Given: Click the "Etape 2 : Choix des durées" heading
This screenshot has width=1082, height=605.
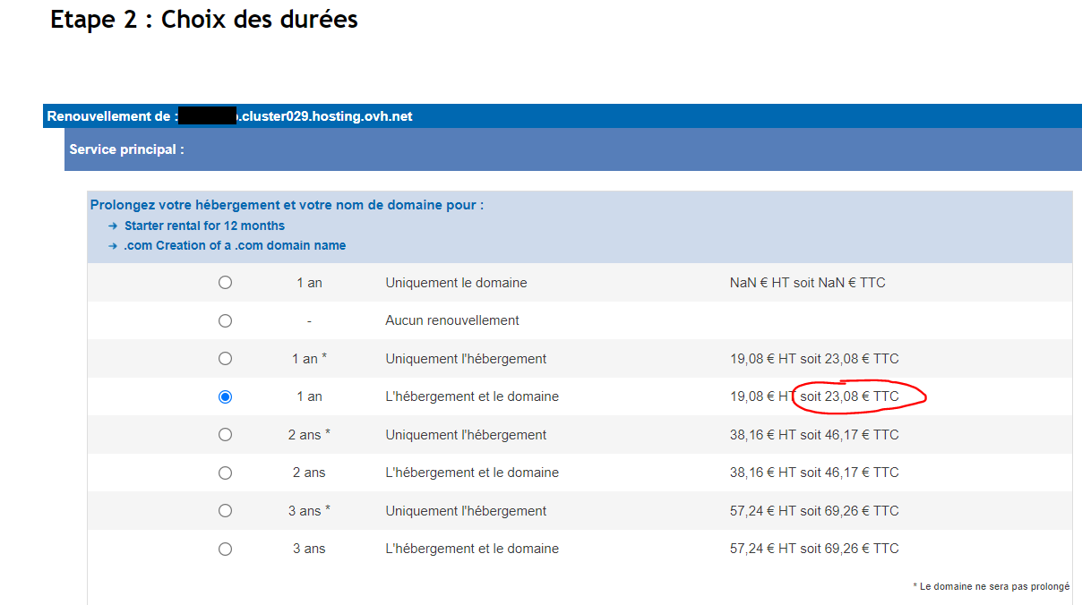Looking at the screenshot, I should pos(204,20).
